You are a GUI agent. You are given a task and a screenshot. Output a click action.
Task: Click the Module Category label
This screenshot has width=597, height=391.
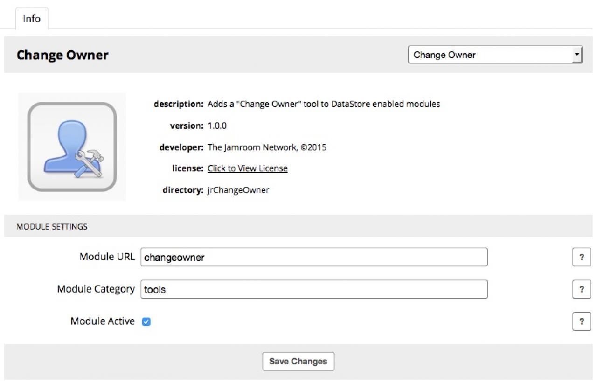[96, 289]
